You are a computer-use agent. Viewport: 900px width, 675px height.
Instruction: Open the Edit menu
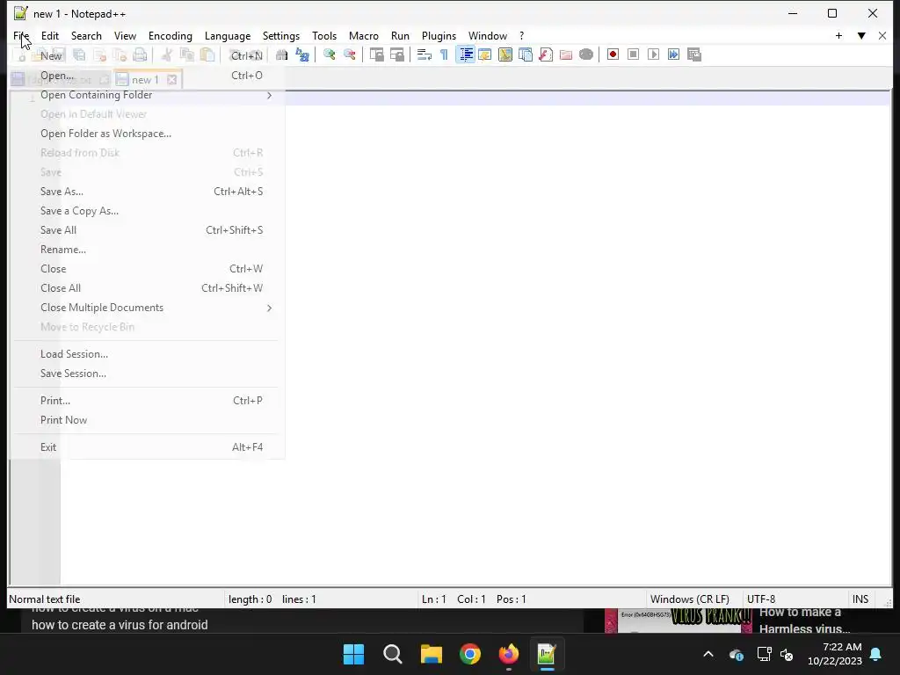50,35
